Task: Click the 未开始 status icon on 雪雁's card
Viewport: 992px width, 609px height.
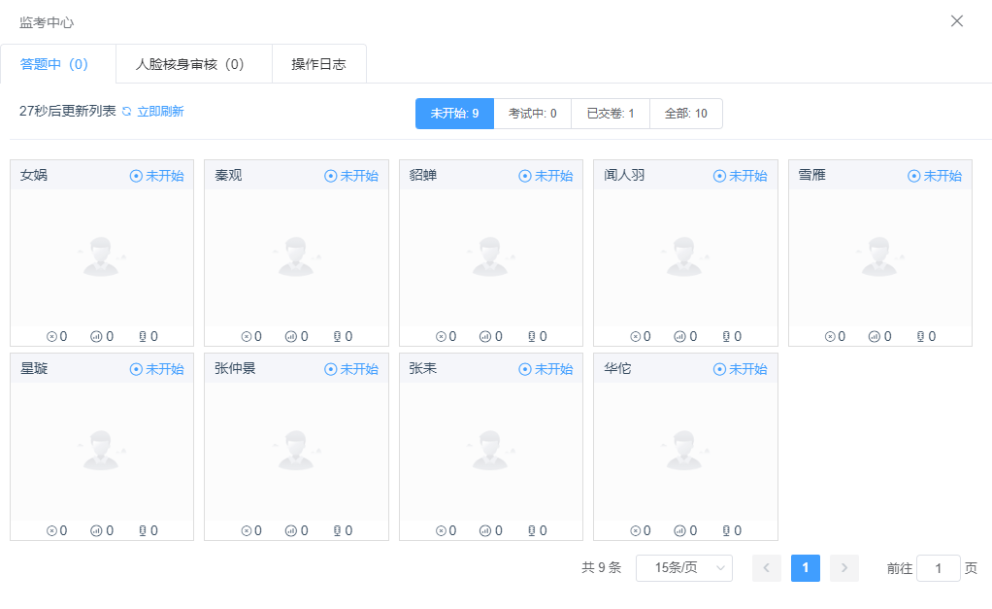Action: click(913, 176)
